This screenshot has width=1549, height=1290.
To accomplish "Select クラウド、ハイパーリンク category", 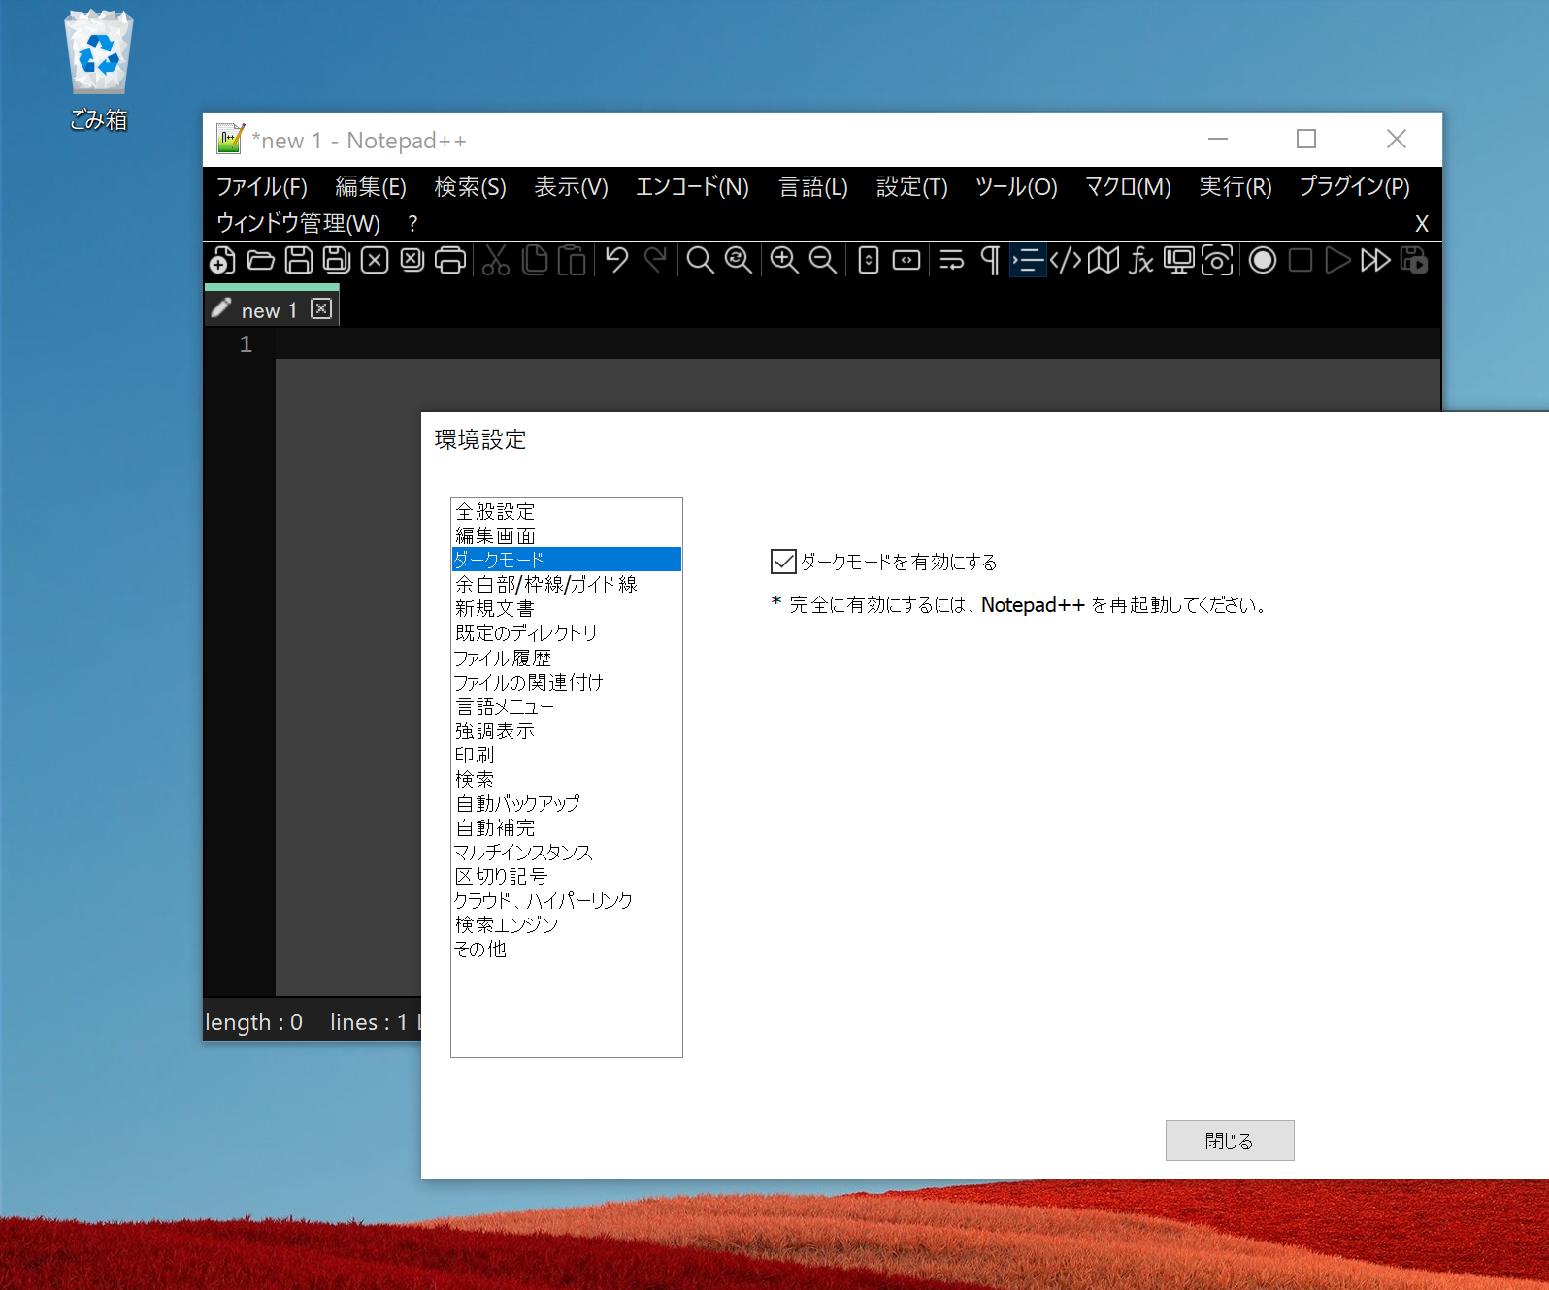I will coord(566,900).
